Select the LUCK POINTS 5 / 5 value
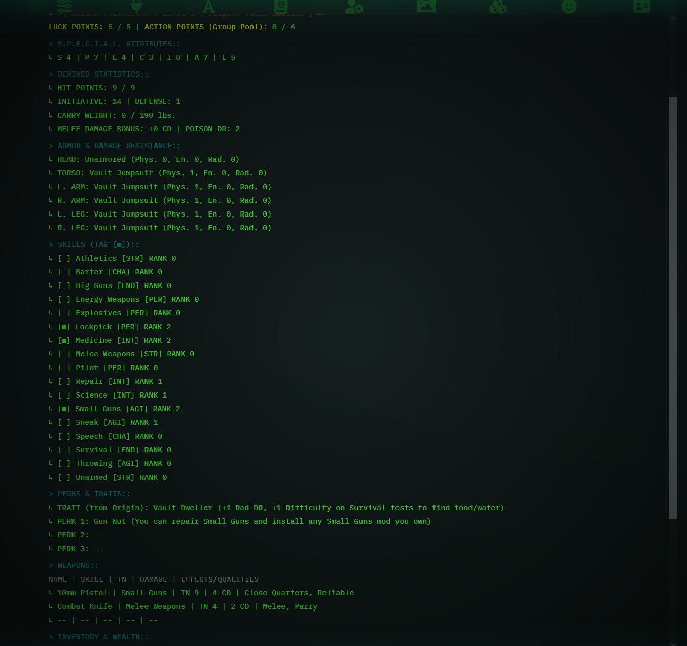The image size is (687, 646). [x=119, y=27]
